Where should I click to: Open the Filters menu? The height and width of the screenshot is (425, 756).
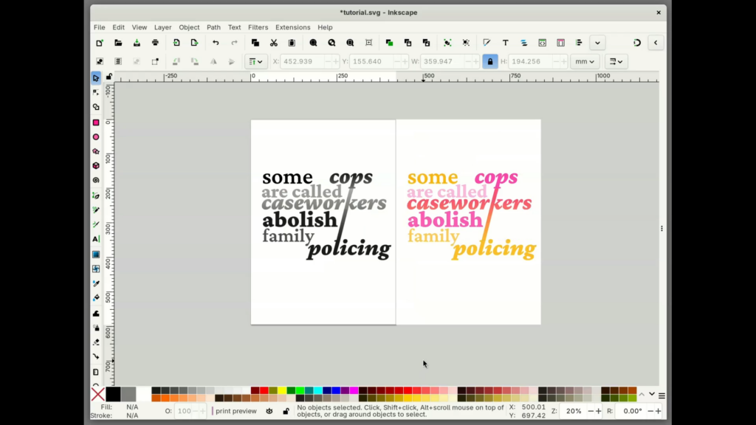(x=258, y=27)
